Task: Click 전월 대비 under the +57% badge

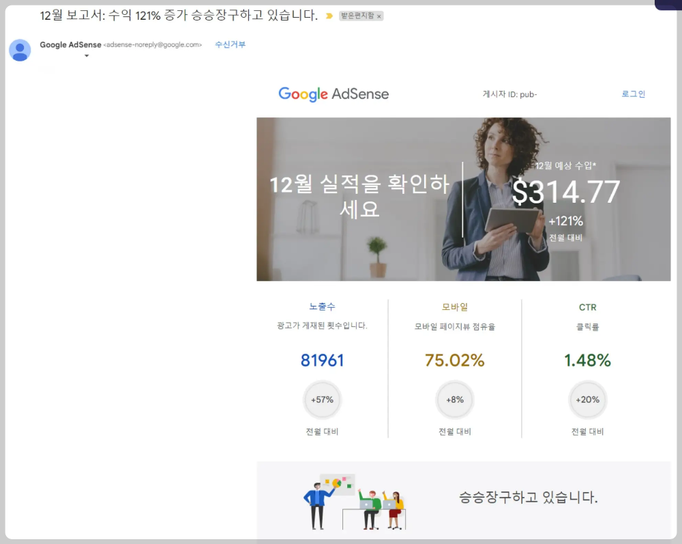Action: 323,431
